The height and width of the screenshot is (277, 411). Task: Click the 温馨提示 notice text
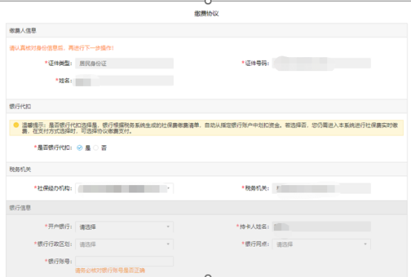point(210,128)
